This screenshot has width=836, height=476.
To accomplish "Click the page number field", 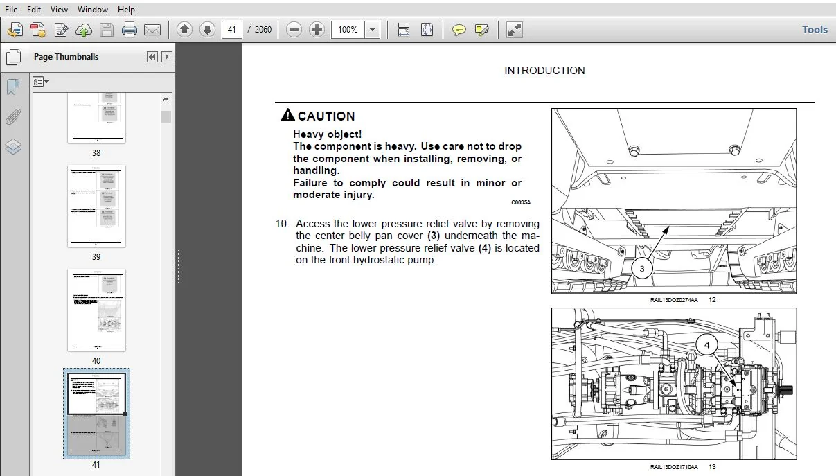I will [232, 30].
